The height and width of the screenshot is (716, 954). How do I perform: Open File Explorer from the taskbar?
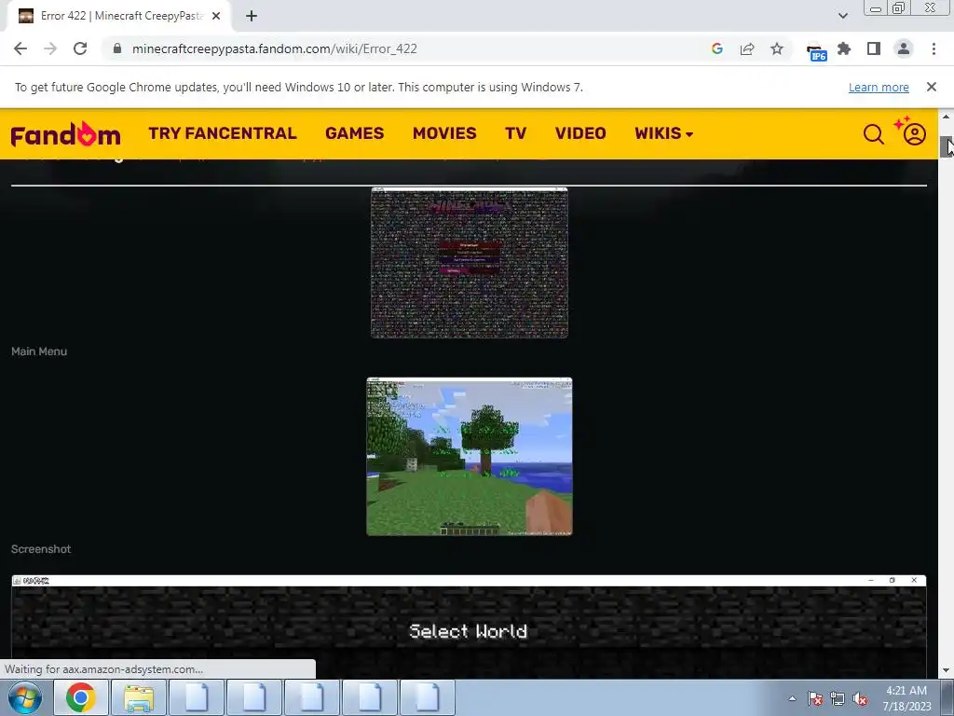[139, 697]
